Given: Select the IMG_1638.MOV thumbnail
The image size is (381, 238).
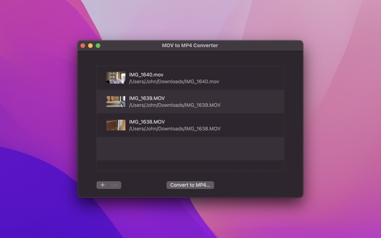Looking at the screenshot, I should (116, 125).
